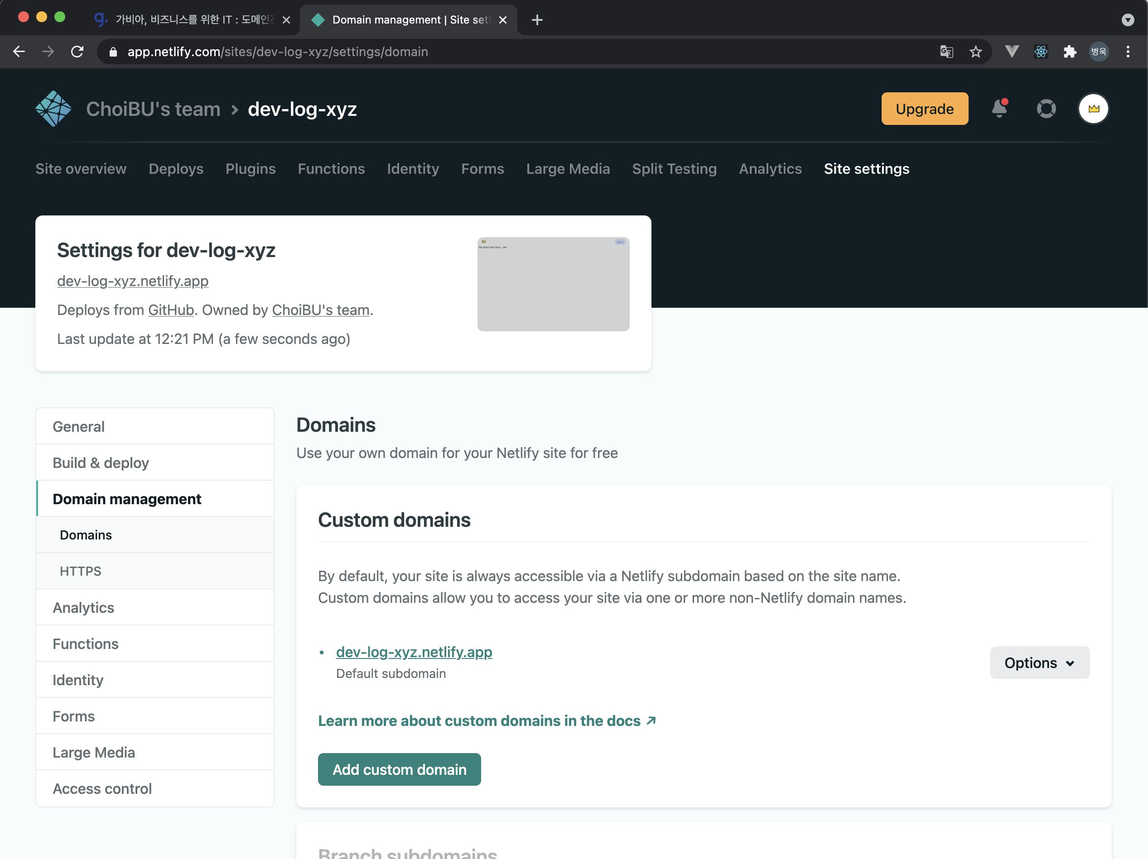Viewport: 1148px width, 859px height.
Task: Switch to the Deploys tab
Action: (176, 168)
